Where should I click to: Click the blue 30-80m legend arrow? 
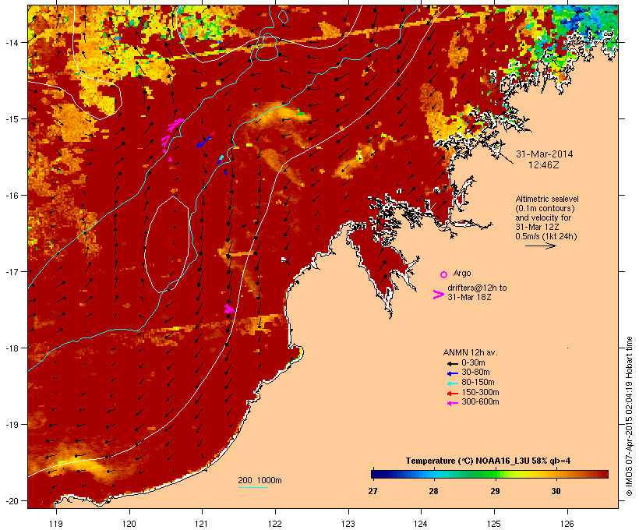click(452, 373)
